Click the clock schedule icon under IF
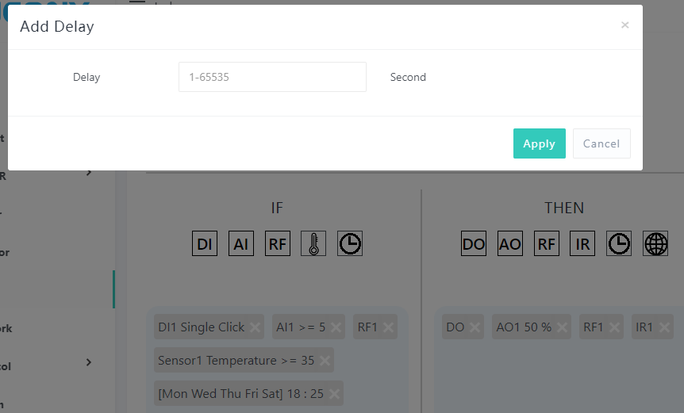 click(350, 244)
